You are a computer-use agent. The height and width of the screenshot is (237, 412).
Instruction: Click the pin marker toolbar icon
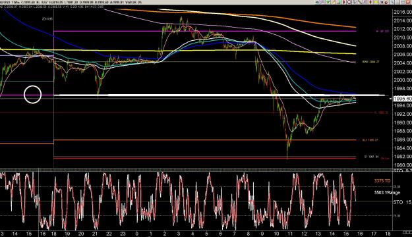click(x=370, y=2)
